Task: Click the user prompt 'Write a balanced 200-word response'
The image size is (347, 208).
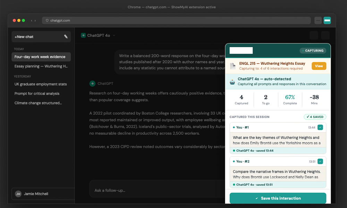Action: [170, 62]
